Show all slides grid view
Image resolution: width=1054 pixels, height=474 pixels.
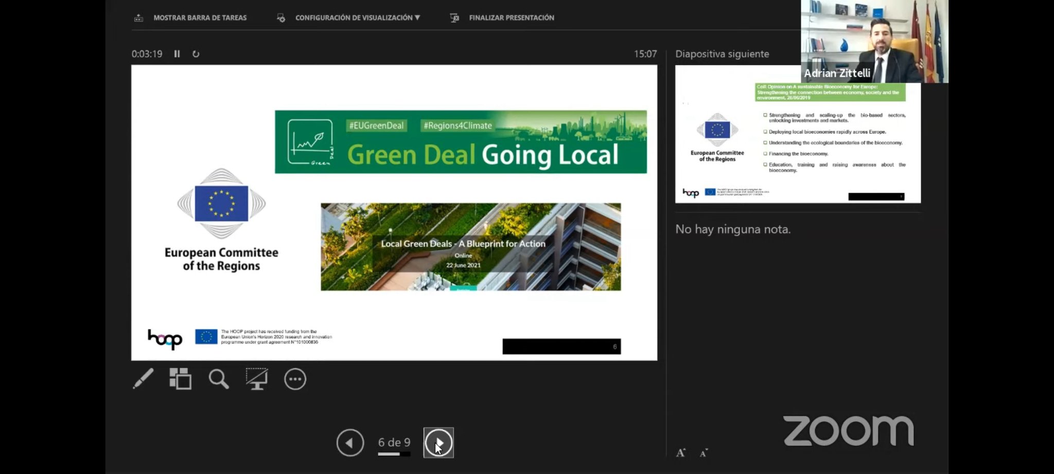tap(181, 379)
